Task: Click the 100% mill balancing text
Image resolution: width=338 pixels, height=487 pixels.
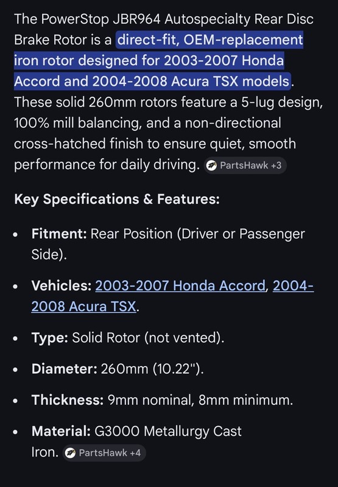Action: (79, 123)
